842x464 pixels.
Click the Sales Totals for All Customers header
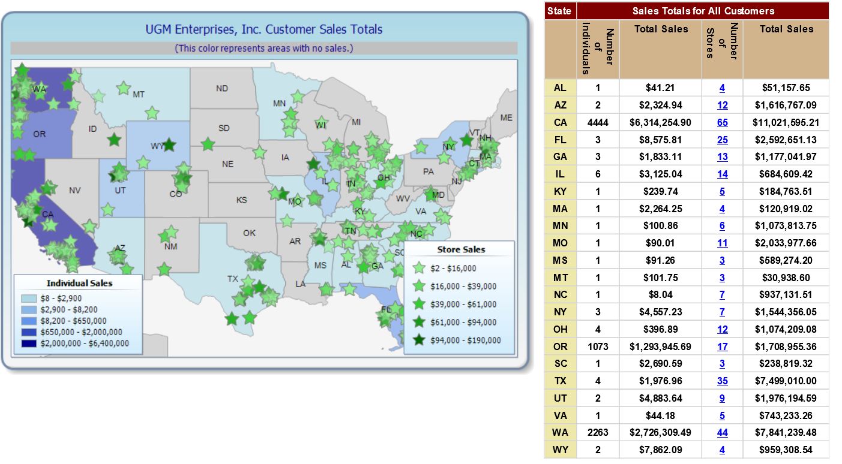(x=703, y=11)
